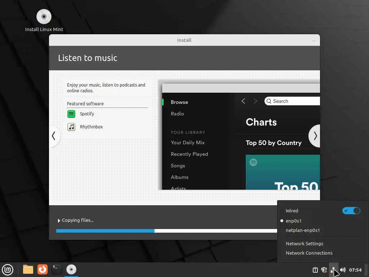Screen dimensions: 369x277
Task: Launch Firefox from the panel
Action: (43, 269)
